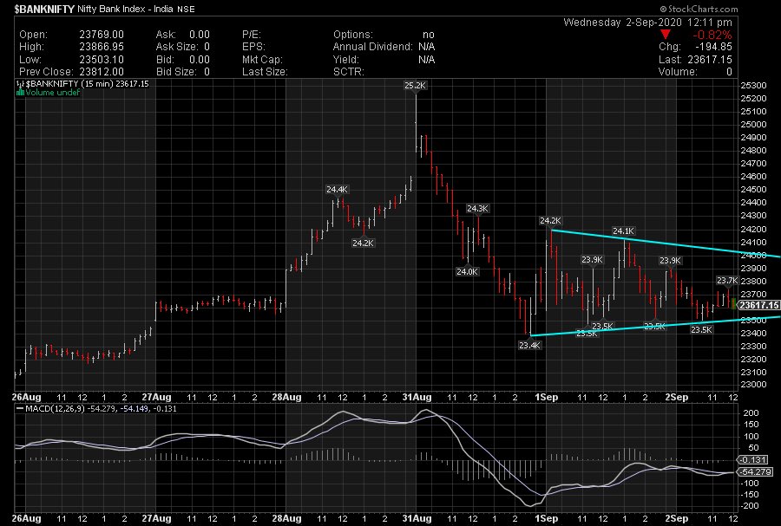Click 28Aug on the price chart date axis

[x=287, y=397]
